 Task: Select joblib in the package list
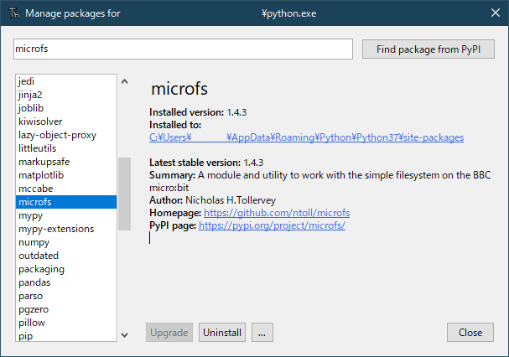(x=66, y=108)
